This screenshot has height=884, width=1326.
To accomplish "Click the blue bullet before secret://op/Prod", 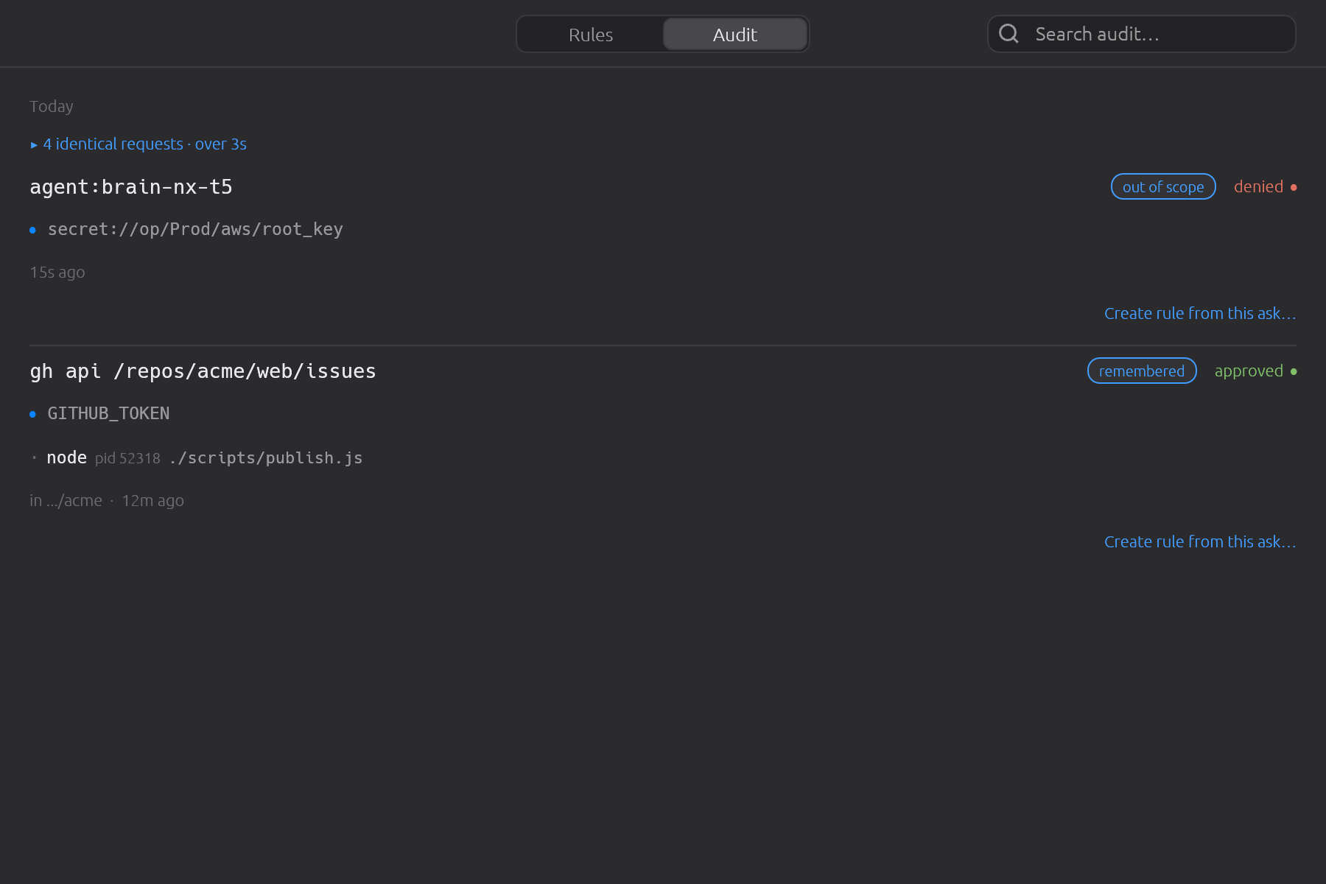I will coord(32,230).
